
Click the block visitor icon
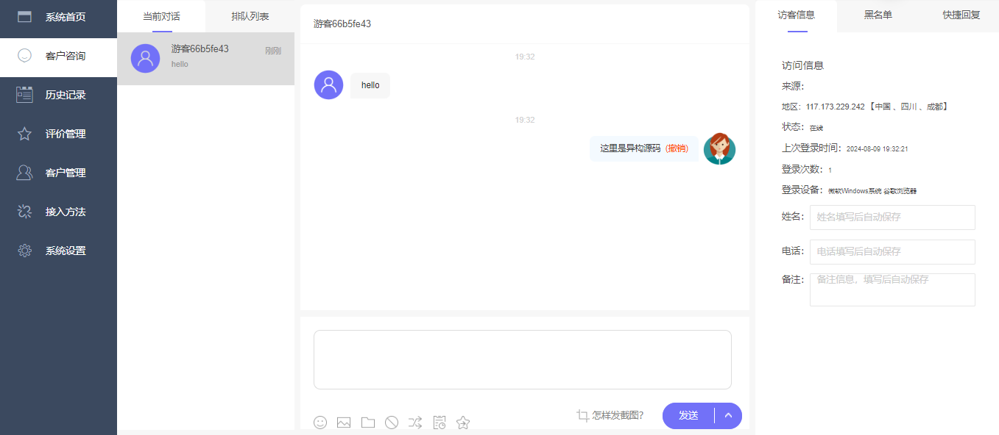point(391,423)
